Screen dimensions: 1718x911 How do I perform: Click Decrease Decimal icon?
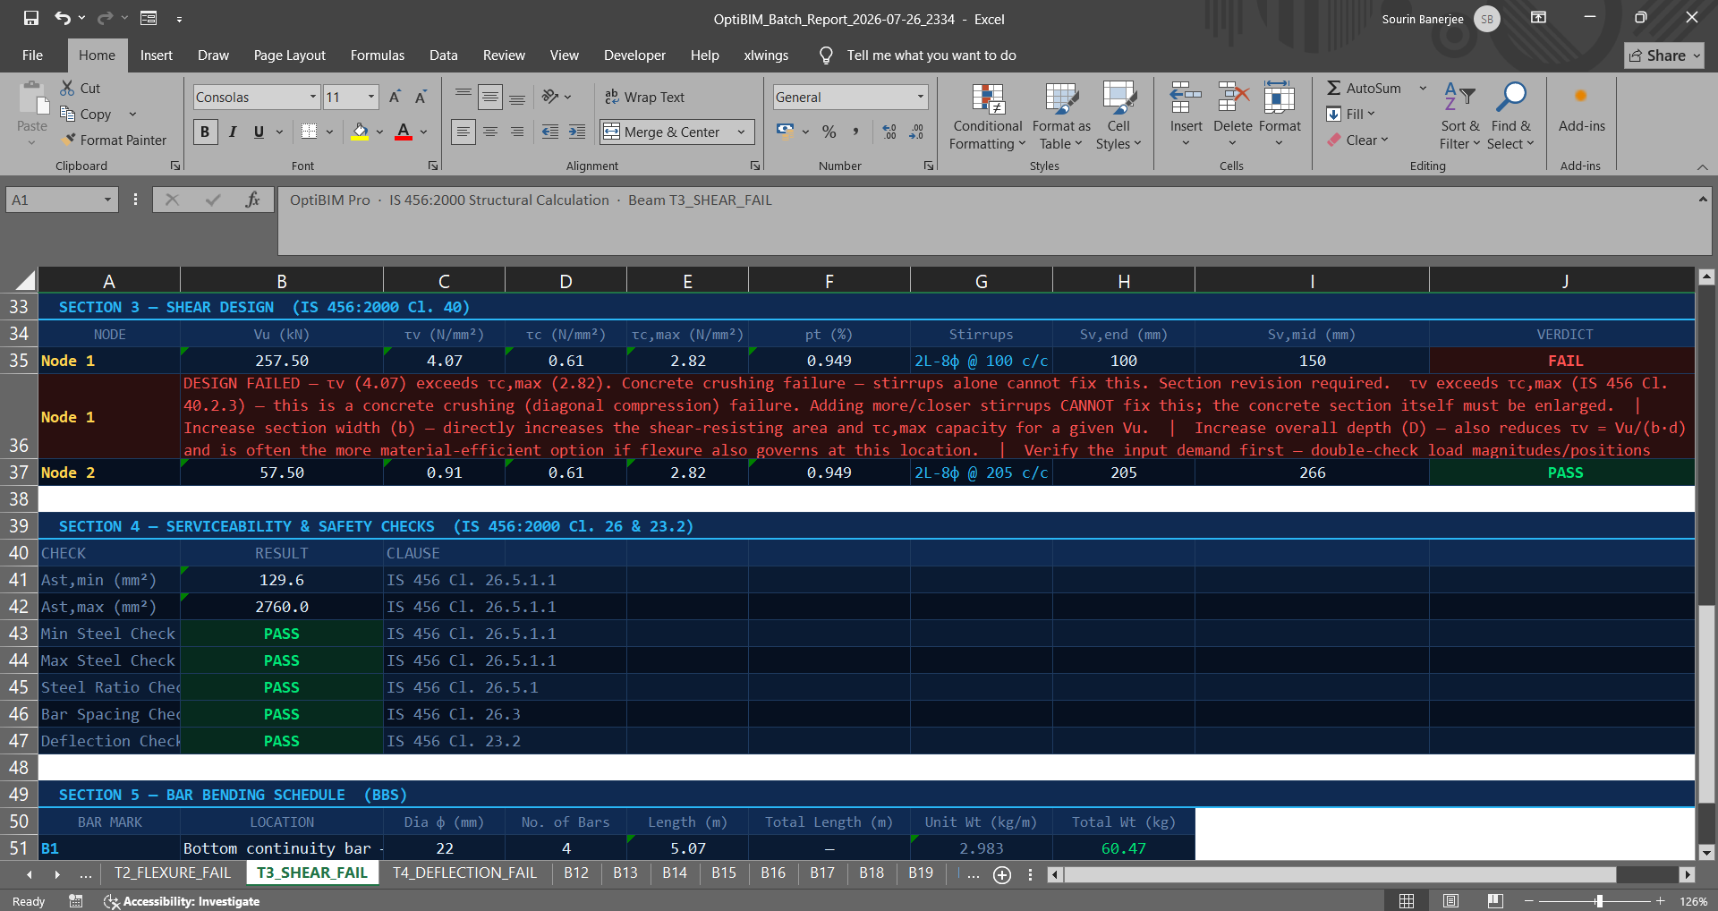click(917, 132)
